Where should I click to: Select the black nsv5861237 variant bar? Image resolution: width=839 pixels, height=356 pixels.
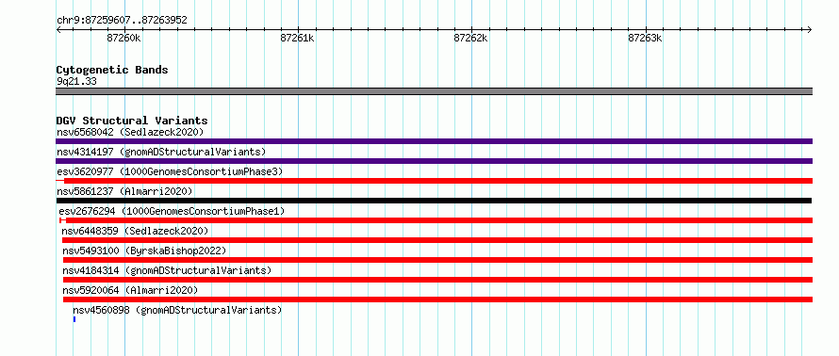point(434,201)
